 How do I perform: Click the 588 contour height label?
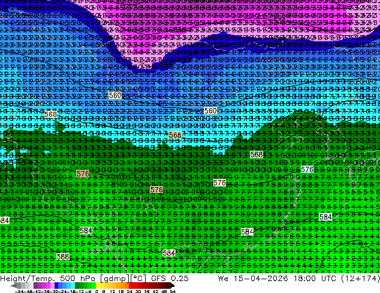[x=63, y=257]
